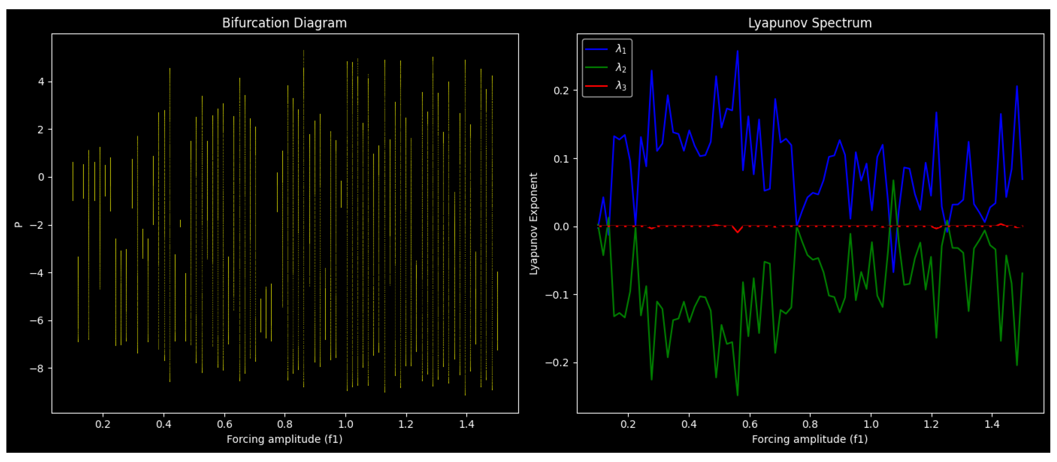Click the 4 y-tick label on bifurcation plot
The image size is (1057, 462).
pyautogui.click(x=40, y=82)
